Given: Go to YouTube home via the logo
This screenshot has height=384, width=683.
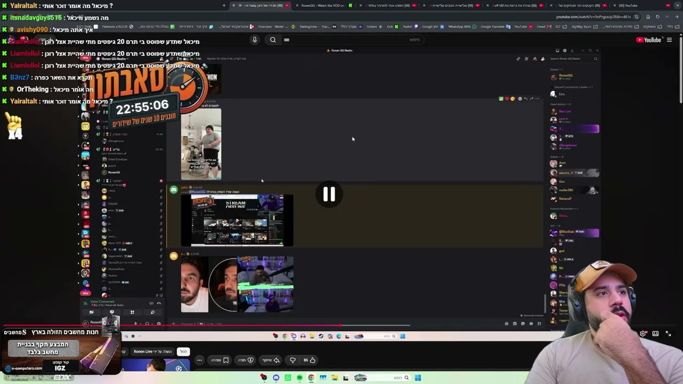Looking at the screenshot, I should pos(648,40).
